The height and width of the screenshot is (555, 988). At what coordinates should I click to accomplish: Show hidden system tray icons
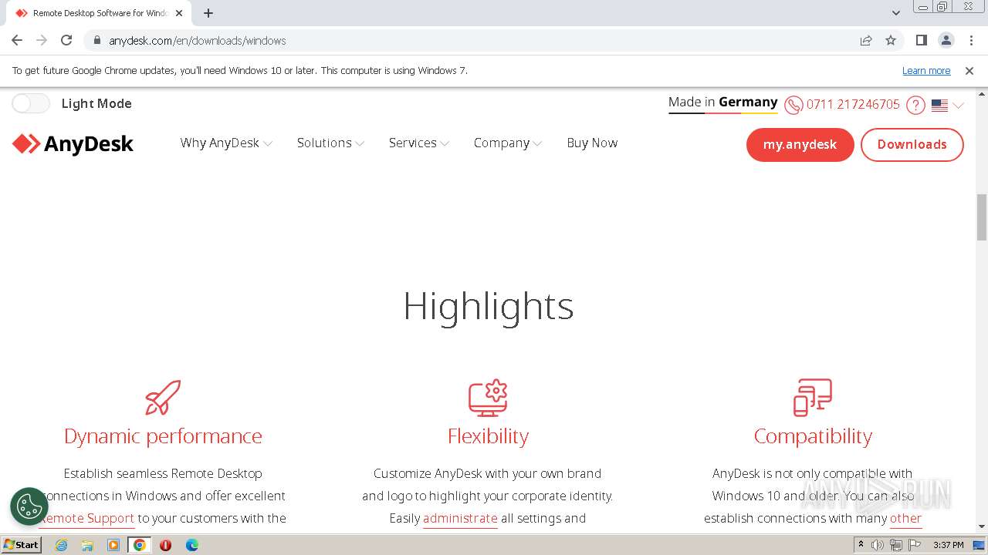point(861,545)
